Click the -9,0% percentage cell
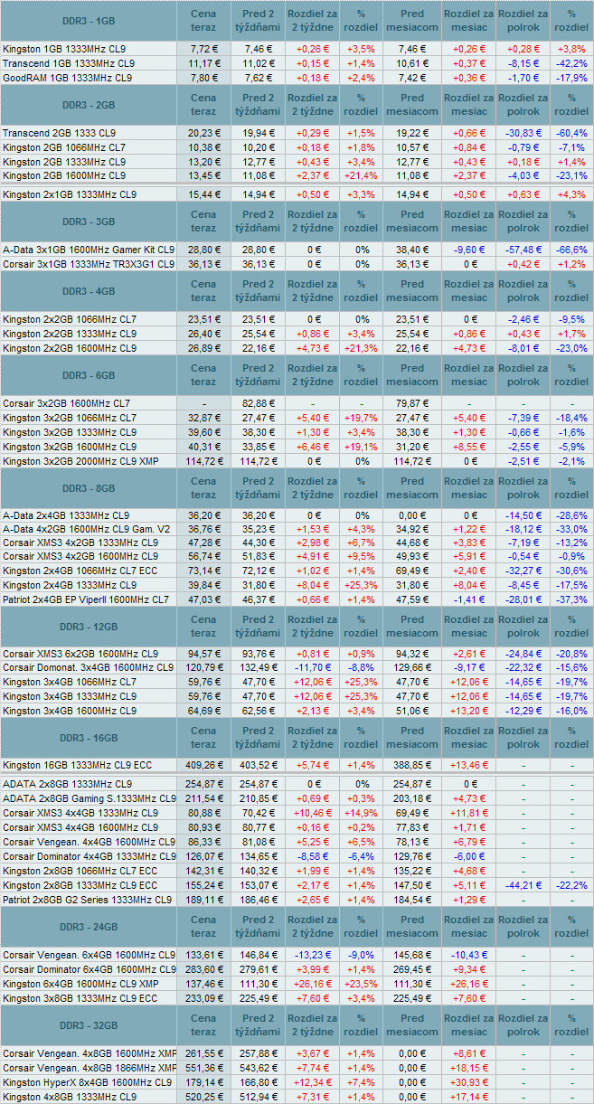594x1104 pixels. coord(362,955)
